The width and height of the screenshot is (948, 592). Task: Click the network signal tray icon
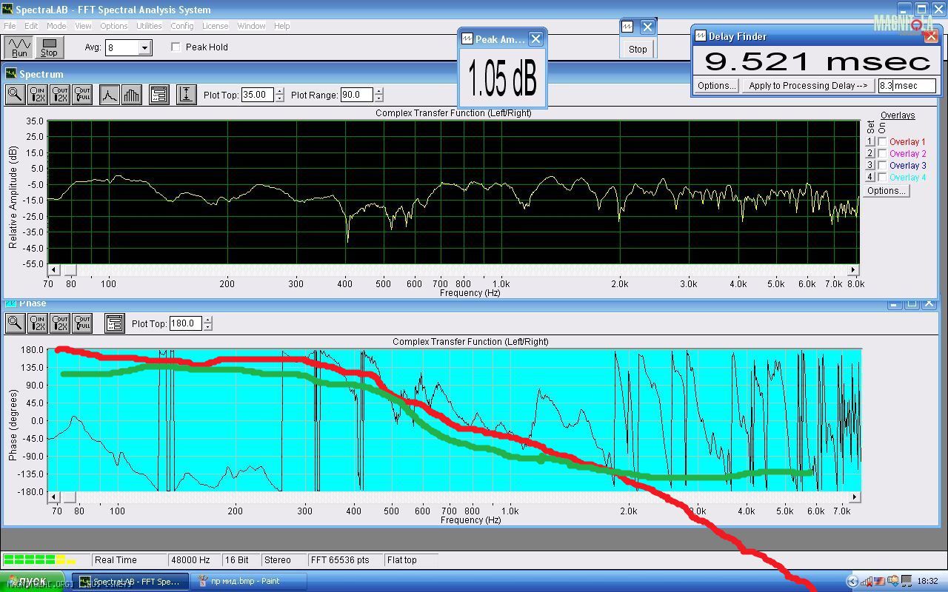(x=867, y=581)
